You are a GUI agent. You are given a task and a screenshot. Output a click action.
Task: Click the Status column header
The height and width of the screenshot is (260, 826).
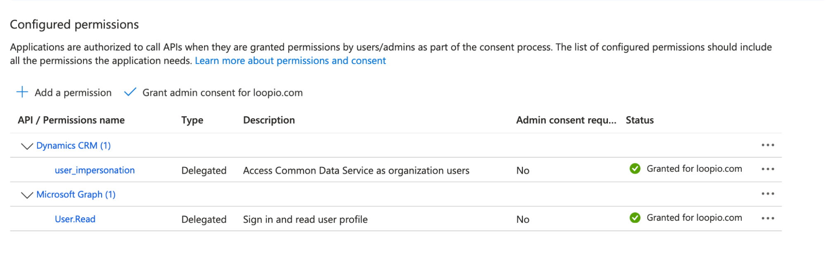pos(640,120)
